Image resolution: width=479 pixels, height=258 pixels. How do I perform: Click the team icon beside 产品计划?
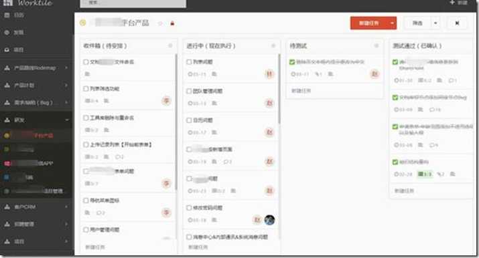[x=7, y=86]
